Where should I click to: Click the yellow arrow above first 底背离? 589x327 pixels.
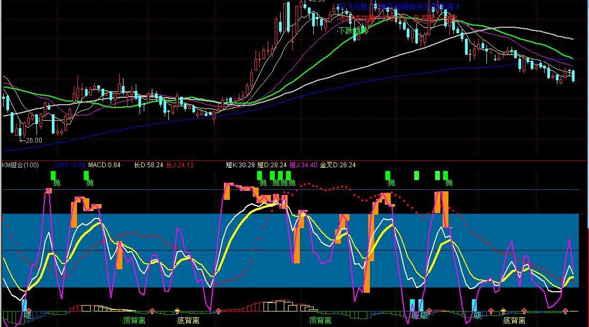point(177,311)
